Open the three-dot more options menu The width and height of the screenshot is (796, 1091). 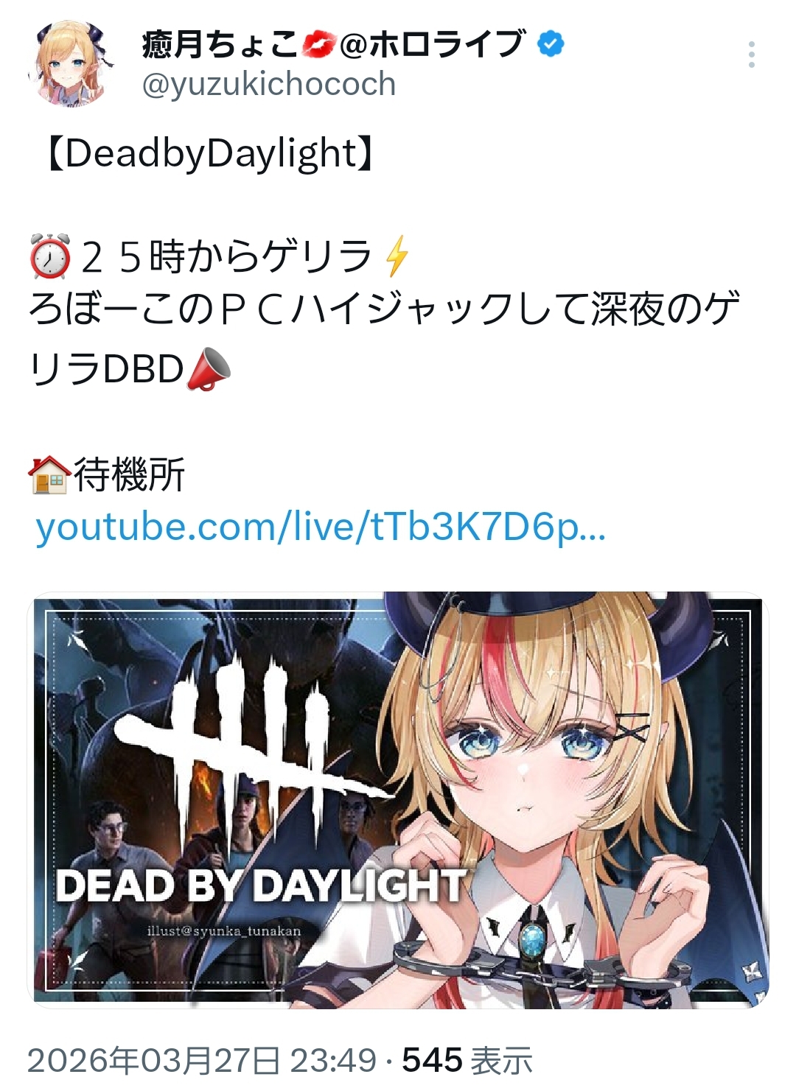click(x=751, y=55)
